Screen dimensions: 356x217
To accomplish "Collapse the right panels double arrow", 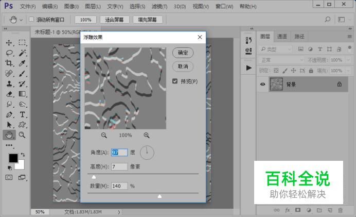I will 350,29.
